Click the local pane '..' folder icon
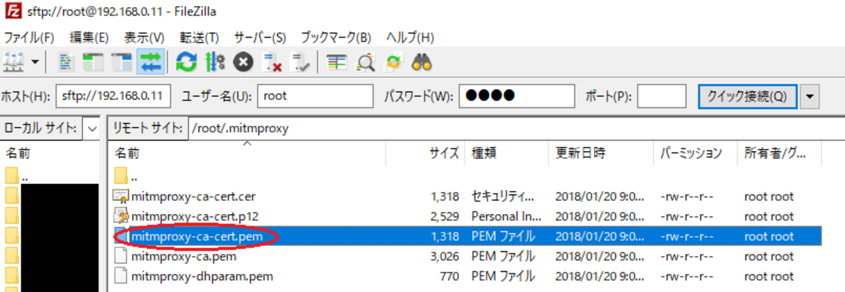Screen dimensions: 845x292 (x=12, y=176)
